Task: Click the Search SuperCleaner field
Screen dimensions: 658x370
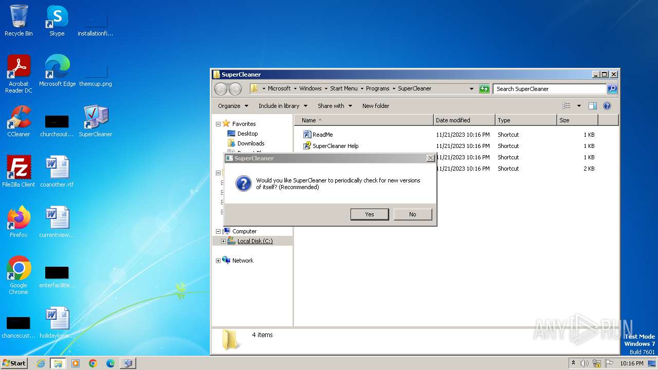Action: [x=550, y=89]
